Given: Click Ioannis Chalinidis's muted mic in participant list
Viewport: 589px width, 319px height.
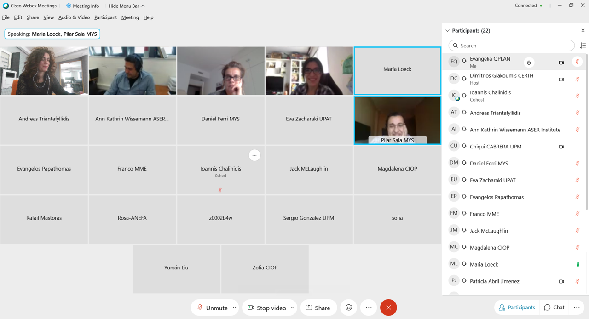Looking at the screenshot, I should click(x=577, y=96).
